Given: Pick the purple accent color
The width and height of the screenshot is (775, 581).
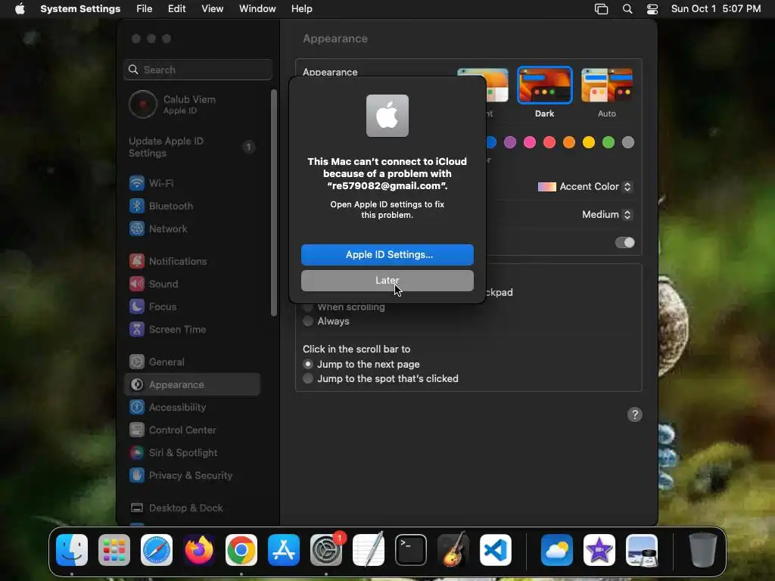Looking at the screenshot, I should coord(510,143).
